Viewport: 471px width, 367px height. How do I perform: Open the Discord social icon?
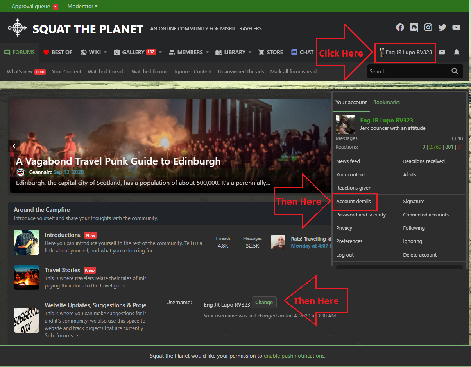coord(414,27)
